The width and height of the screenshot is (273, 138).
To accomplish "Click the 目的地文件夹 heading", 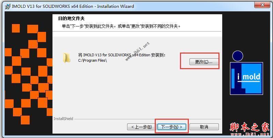I will (x=71, y=18).
